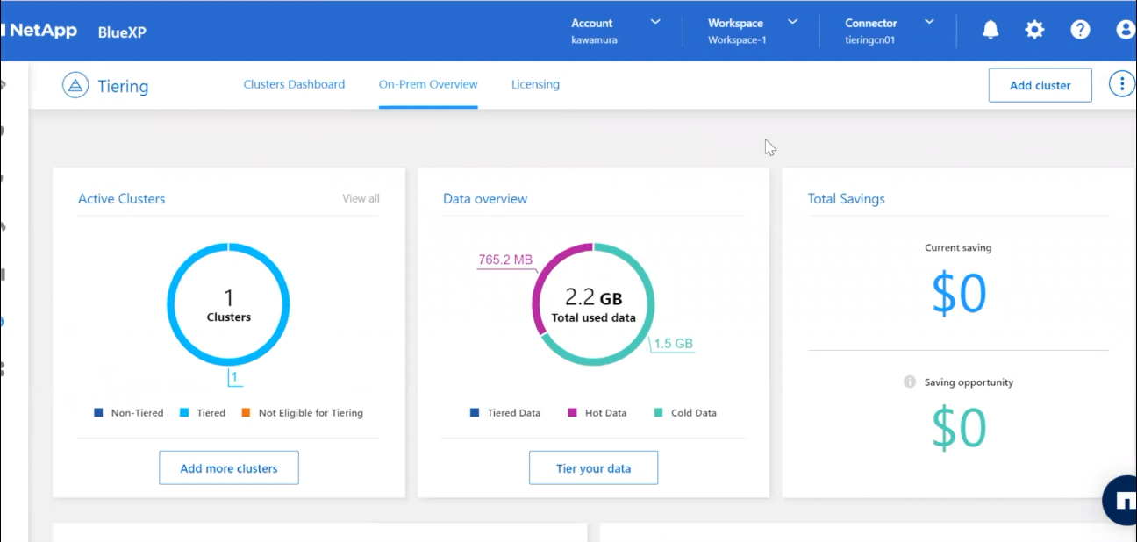Open the notifications bell icon
The image size is (1137, 542).
coord(990,30)
